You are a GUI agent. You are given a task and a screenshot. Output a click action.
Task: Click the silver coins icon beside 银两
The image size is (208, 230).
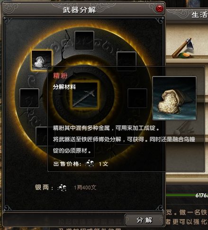pos(62,187)
